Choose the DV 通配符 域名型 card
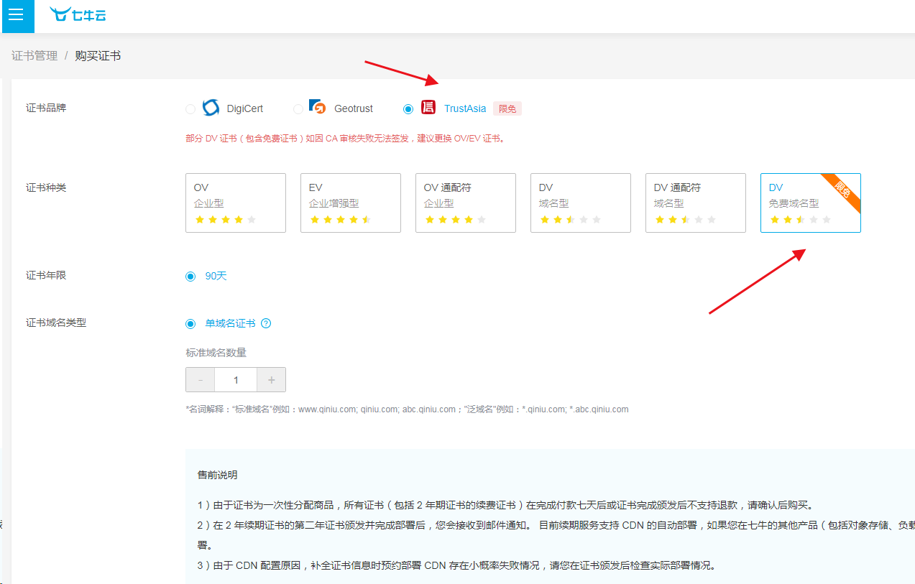Screen dimensions: 915x584 coord(696,203)
